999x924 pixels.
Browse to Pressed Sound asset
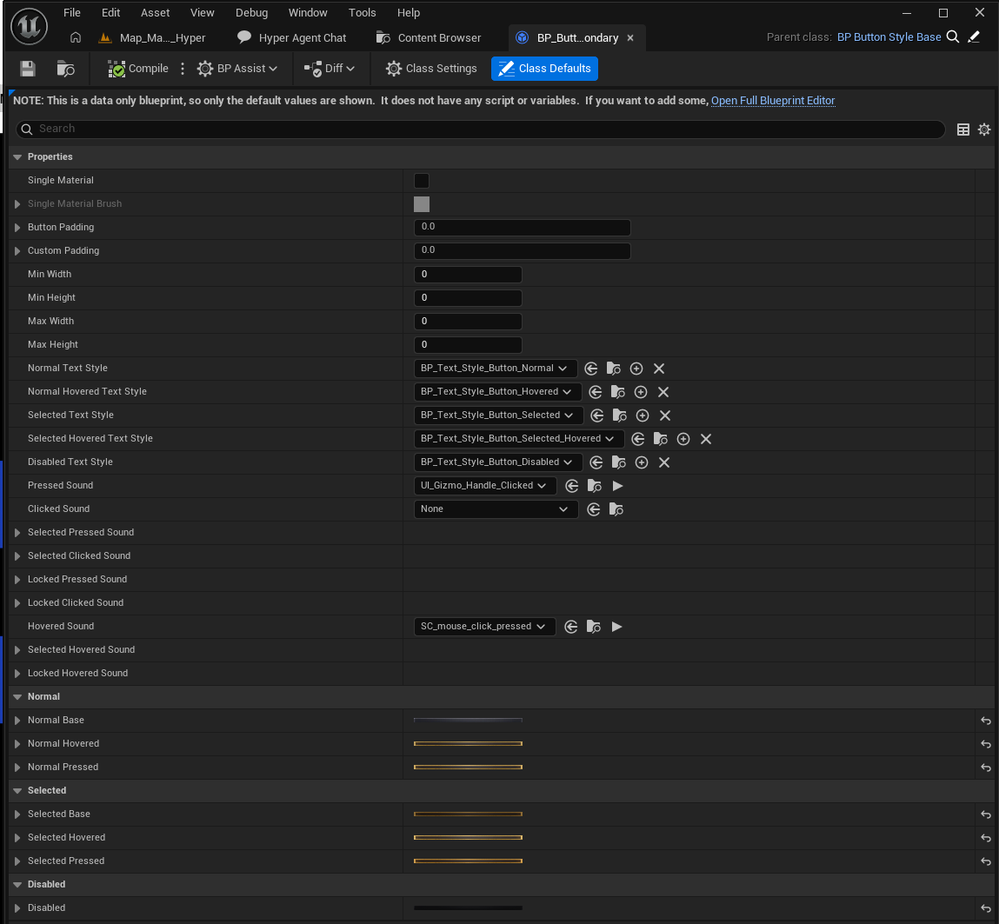pyautogui.click(x=595, y=487)
